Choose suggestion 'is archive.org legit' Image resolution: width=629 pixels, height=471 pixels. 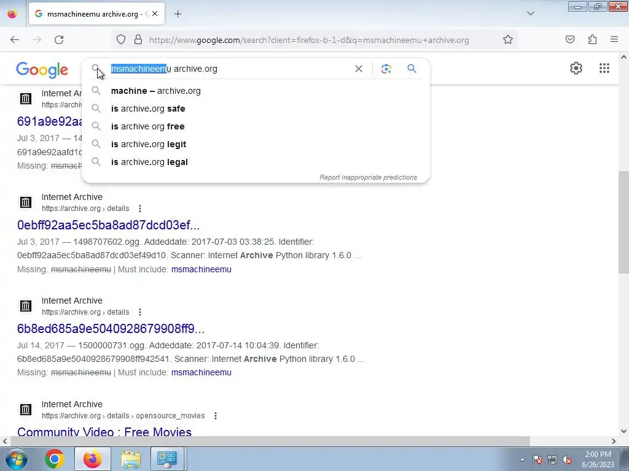pyautogui.click(x=256, y=144)
